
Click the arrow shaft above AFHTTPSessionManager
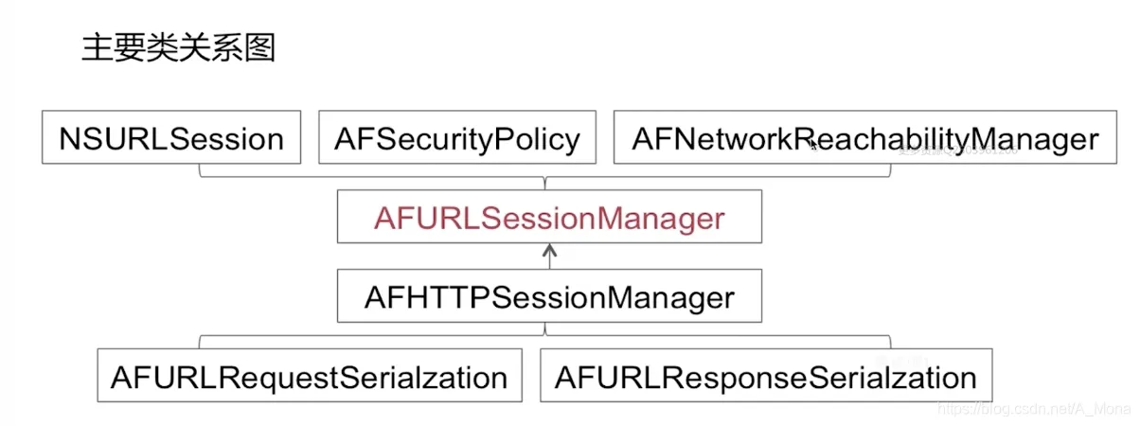tap(550, 263)
